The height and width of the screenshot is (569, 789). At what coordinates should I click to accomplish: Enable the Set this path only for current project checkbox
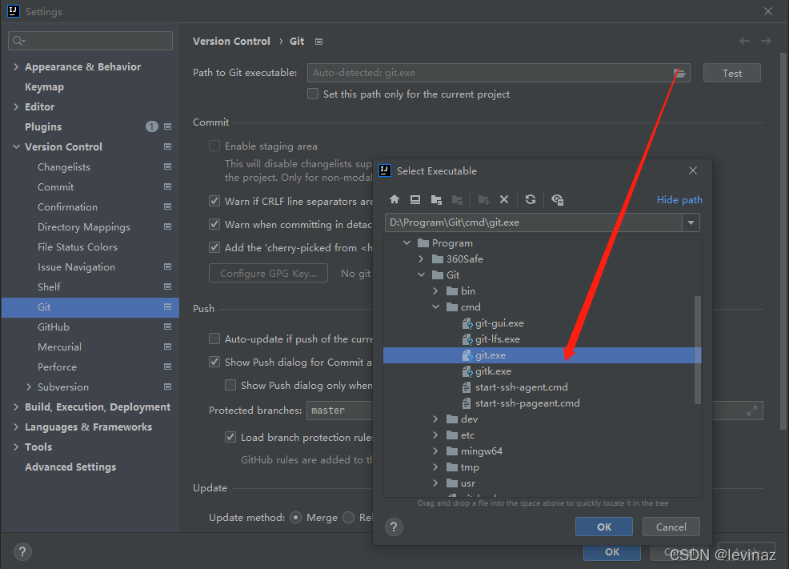click(313, 94)
